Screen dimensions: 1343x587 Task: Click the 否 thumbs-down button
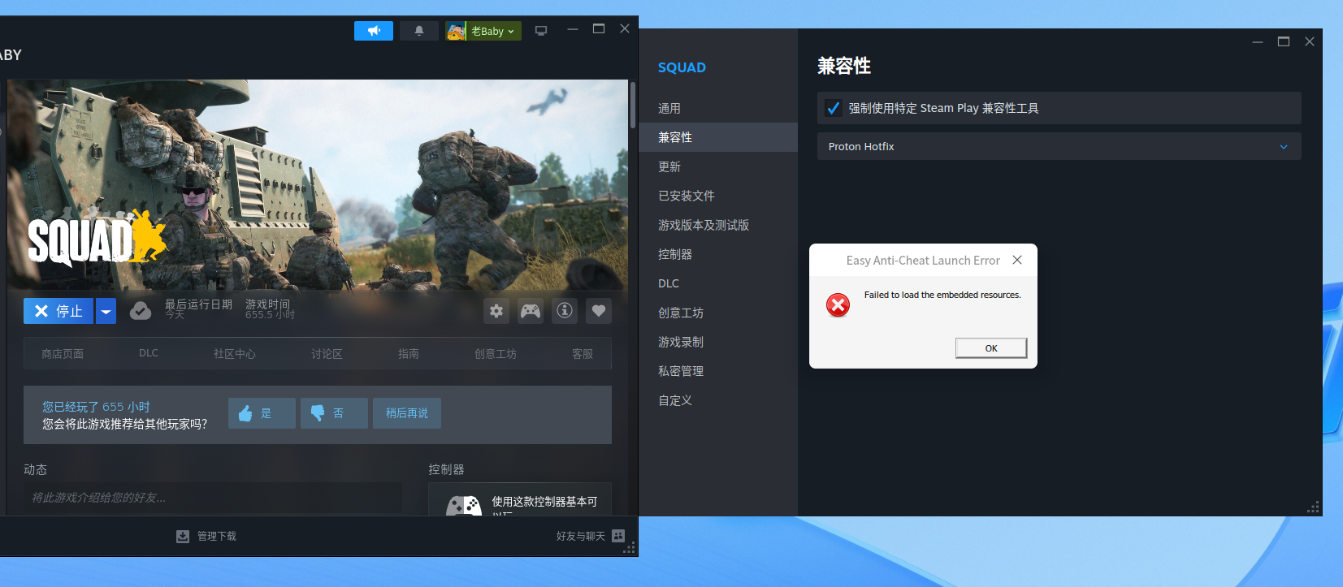tap(334, 413)
